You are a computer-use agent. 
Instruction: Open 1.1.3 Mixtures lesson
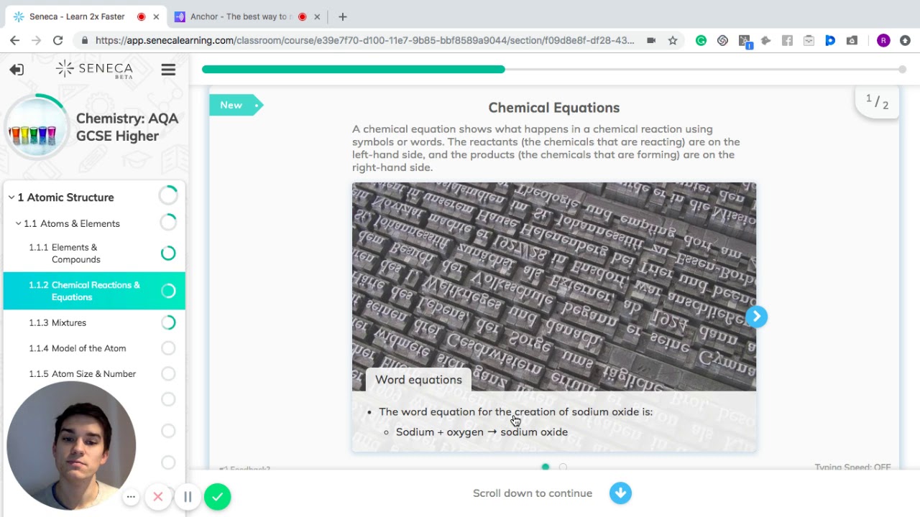(93, 322)
